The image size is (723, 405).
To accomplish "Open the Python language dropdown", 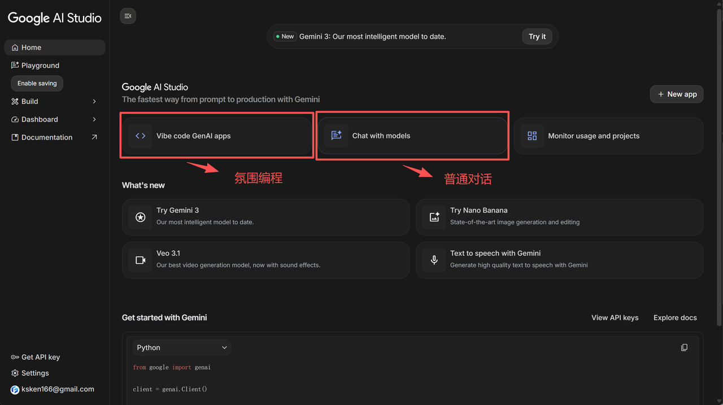I will [182, 347].
